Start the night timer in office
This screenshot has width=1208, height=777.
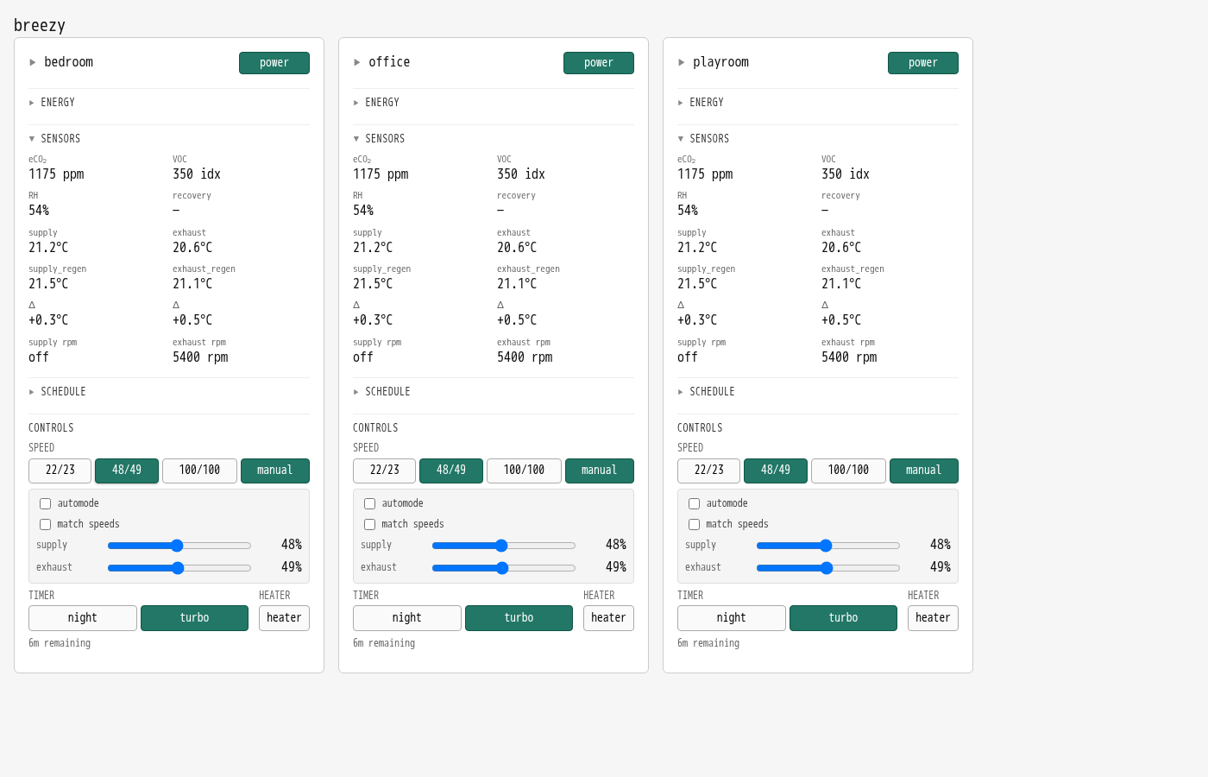(407, 618)
